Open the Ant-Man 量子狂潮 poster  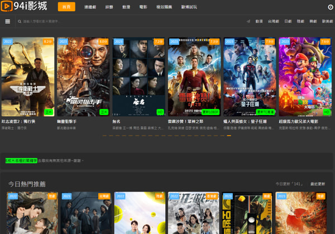tap(250, 77)
